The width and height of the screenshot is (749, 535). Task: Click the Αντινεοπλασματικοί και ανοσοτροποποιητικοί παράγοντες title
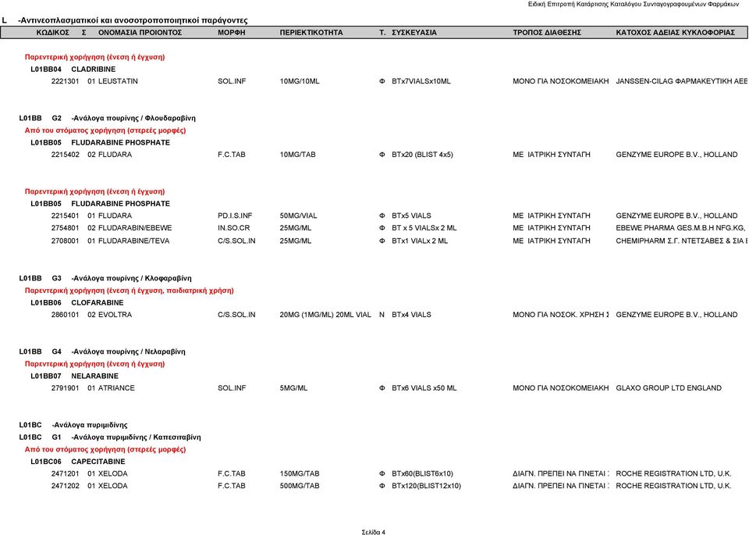133,20
